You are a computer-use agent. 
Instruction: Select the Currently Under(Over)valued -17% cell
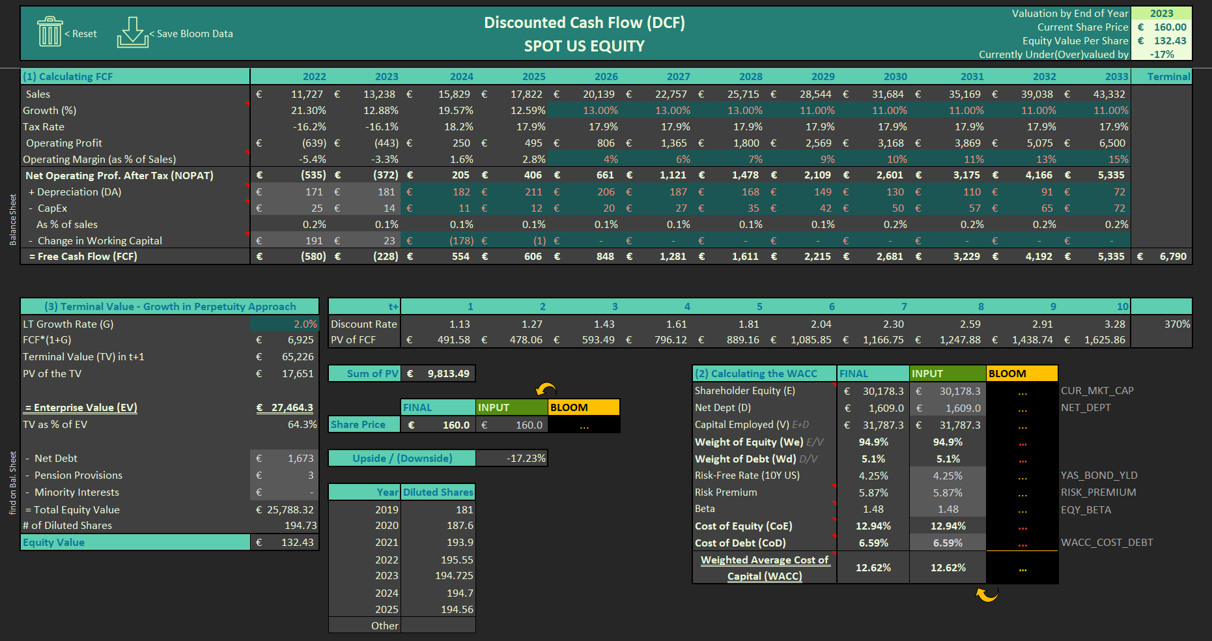tap(1161, 54)
